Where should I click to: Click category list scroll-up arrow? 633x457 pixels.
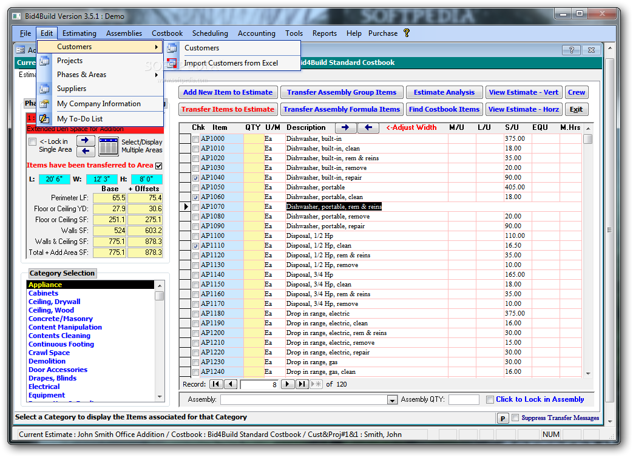click(x=160, y=285)
